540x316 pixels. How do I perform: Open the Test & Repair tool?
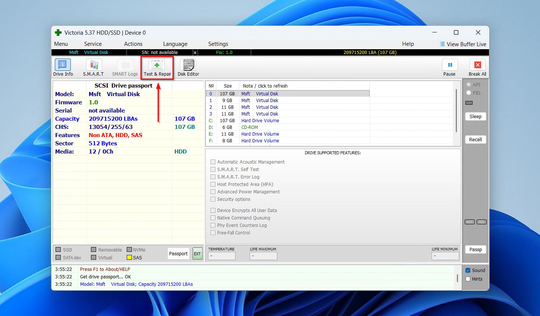tap(157, 67)
